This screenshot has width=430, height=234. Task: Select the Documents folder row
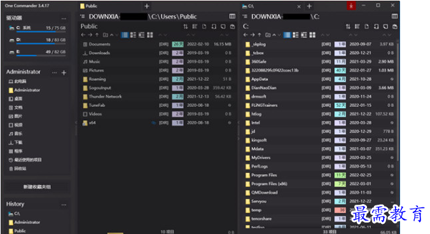[157, 44]
